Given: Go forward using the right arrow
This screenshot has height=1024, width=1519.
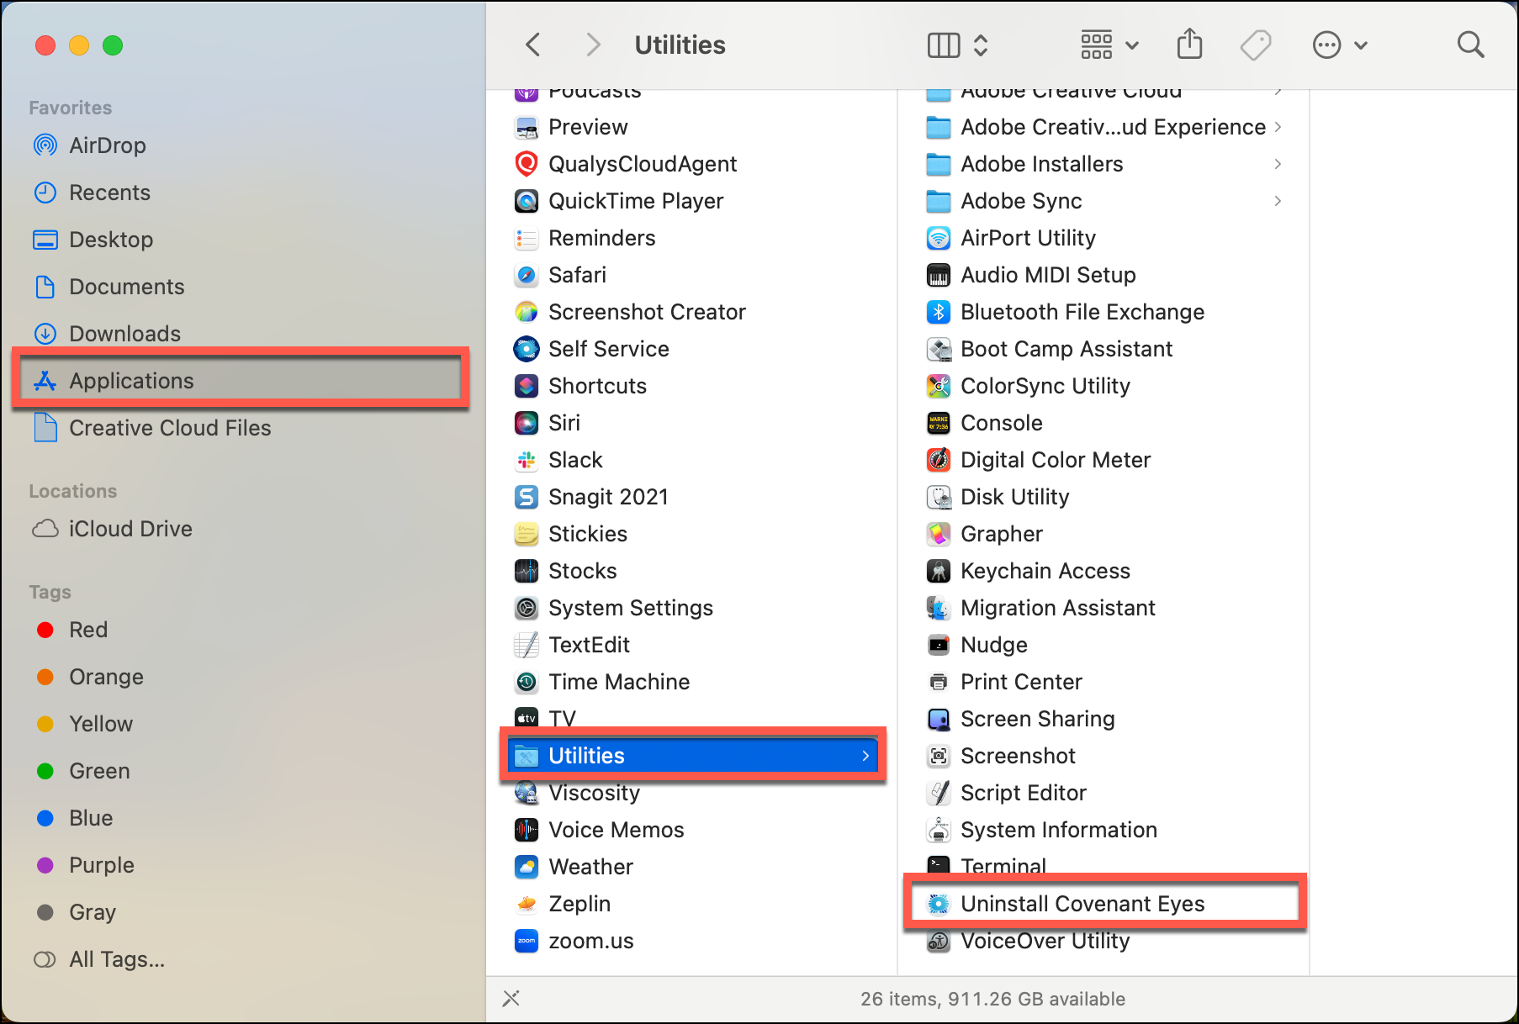Looking at the screenshot, I should 593,45.
